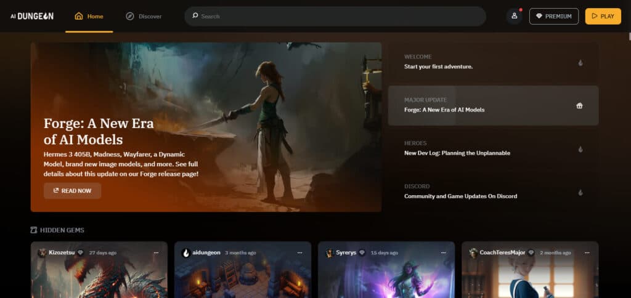Click CoachTeresMajor's avatar
The height and width of the screenshot is (298, 631).
pos(473,252)
